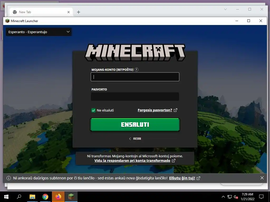Open the Esperanto language dropdown
The width and height of the screenshot is (270, 202).
[39, 32]
